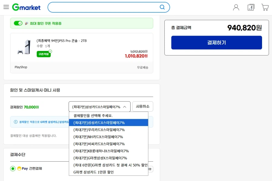Open the hamburger menu icon
272x181 pixels.
coord(6,7)
